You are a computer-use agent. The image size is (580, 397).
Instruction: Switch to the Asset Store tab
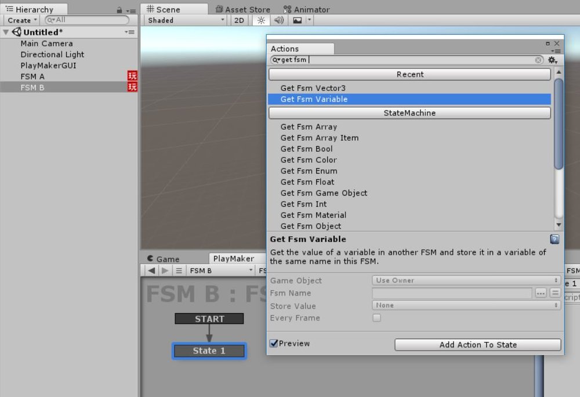(243, 10)
